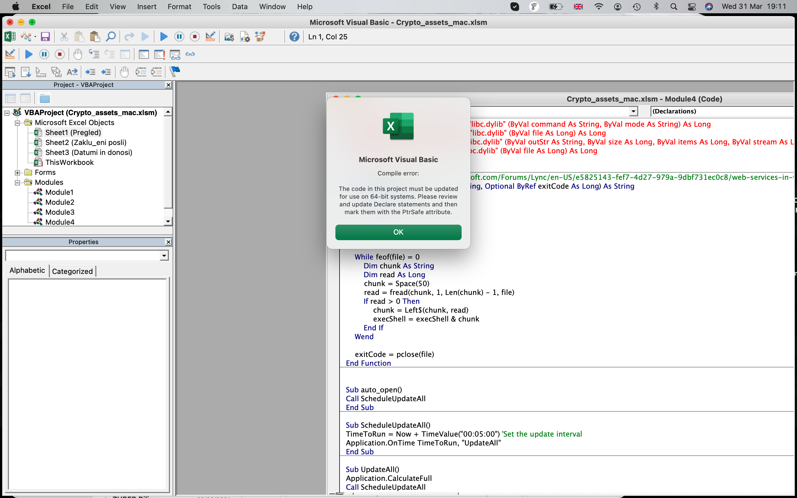Click the Toggle Breakpoint hand icon
This screenshot has height=498, width=797.
[x=78, y=54]
